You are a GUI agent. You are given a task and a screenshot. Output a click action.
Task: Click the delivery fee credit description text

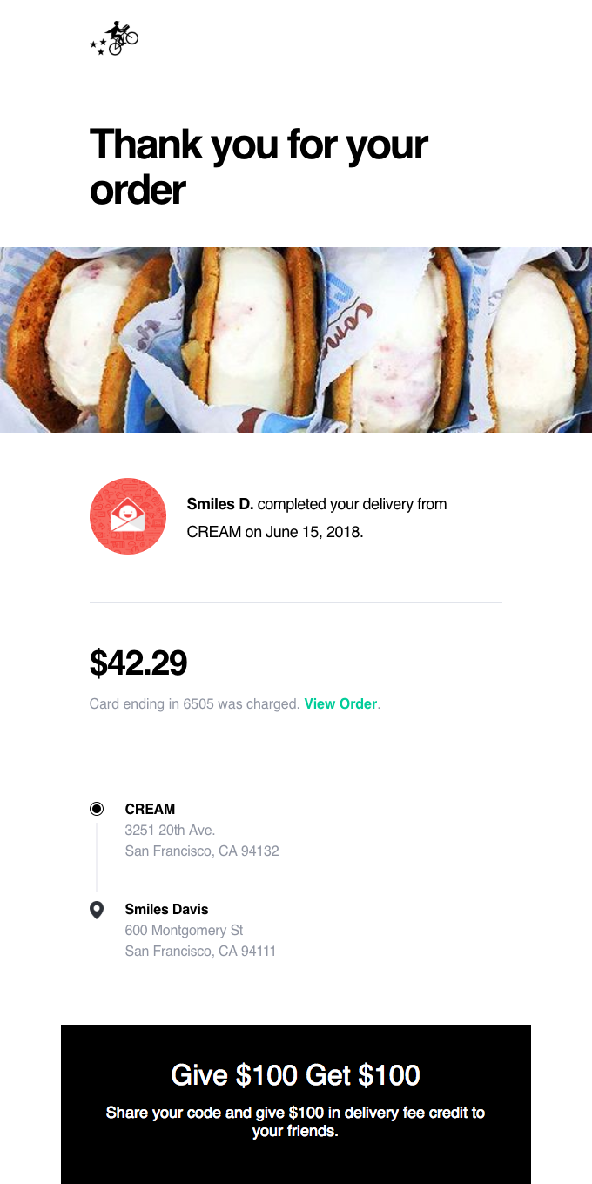tap(296, 1121)
